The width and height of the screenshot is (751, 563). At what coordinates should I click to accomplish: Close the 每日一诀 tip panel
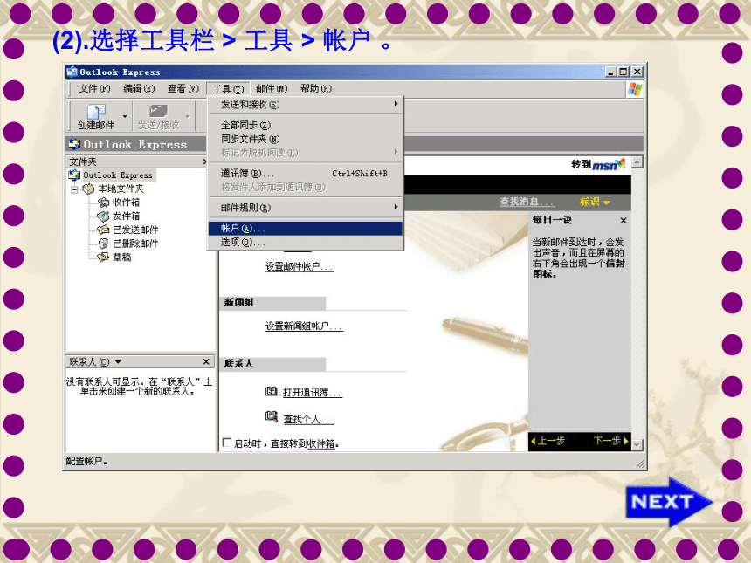pos(624,220)
